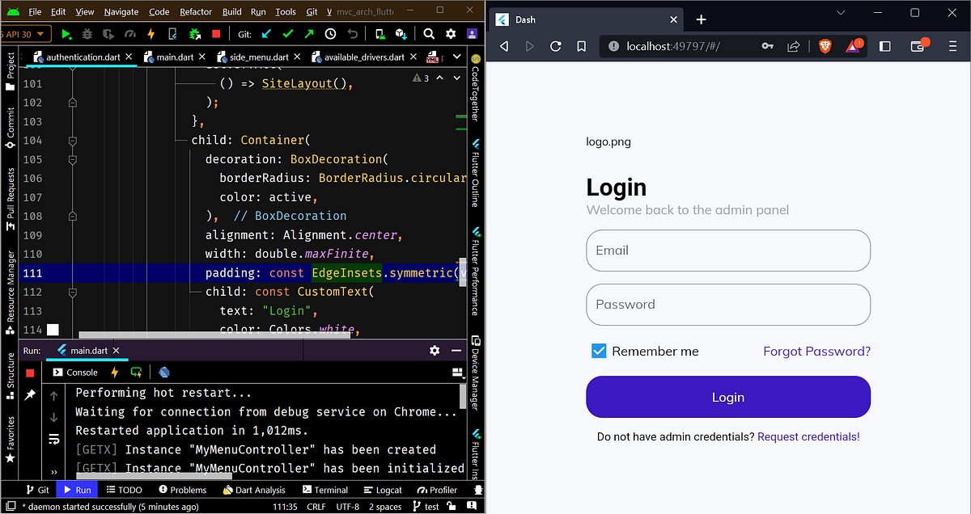
Task: Toggle the read-only lock in the status bar
Action: (451, 506)
